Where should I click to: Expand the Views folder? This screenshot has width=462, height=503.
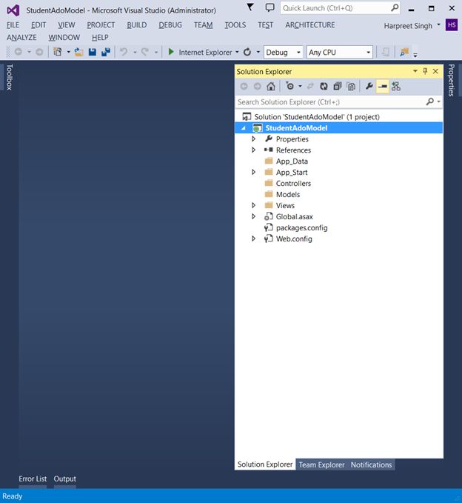coord(254,205)
